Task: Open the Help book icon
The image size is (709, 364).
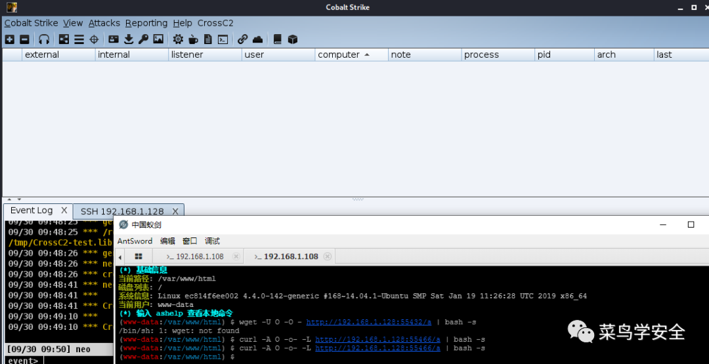Action: click(278, 39)
